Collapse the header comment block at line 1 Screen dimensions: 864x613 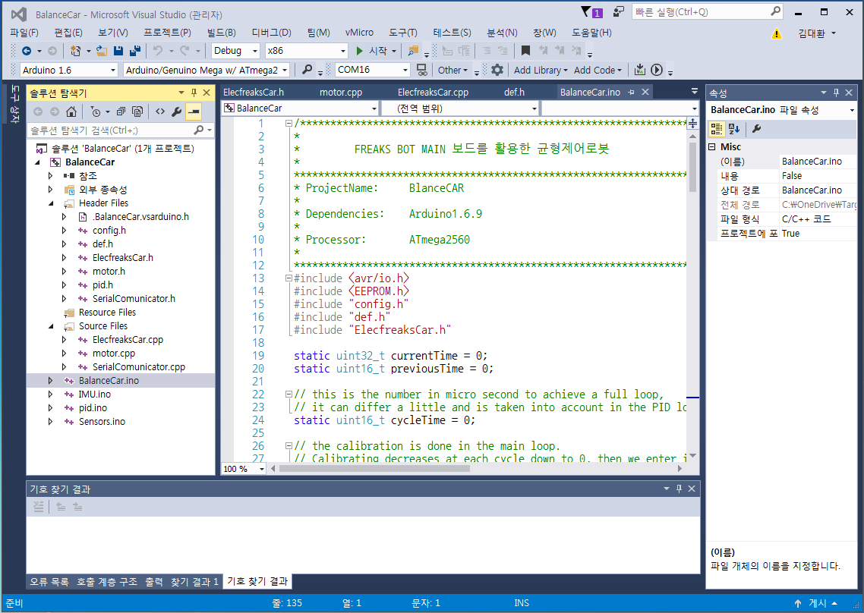coord(289,124)
